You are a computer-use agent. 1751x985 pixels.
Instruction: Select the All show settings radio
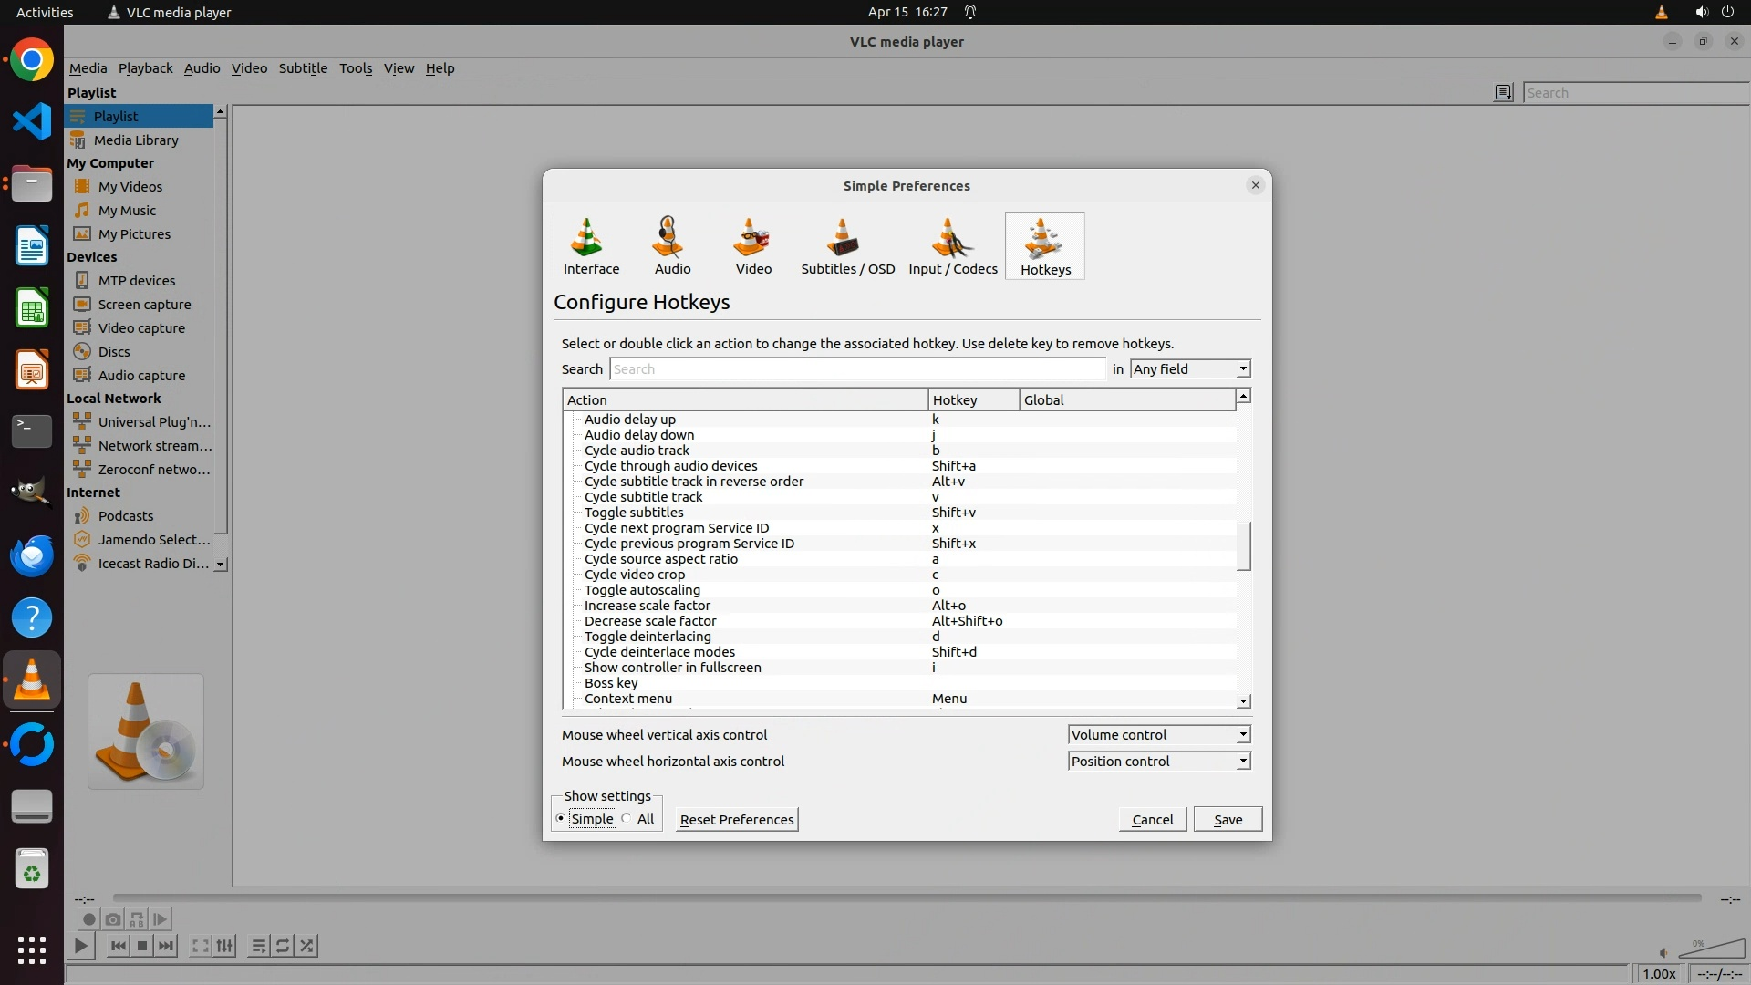627,819
